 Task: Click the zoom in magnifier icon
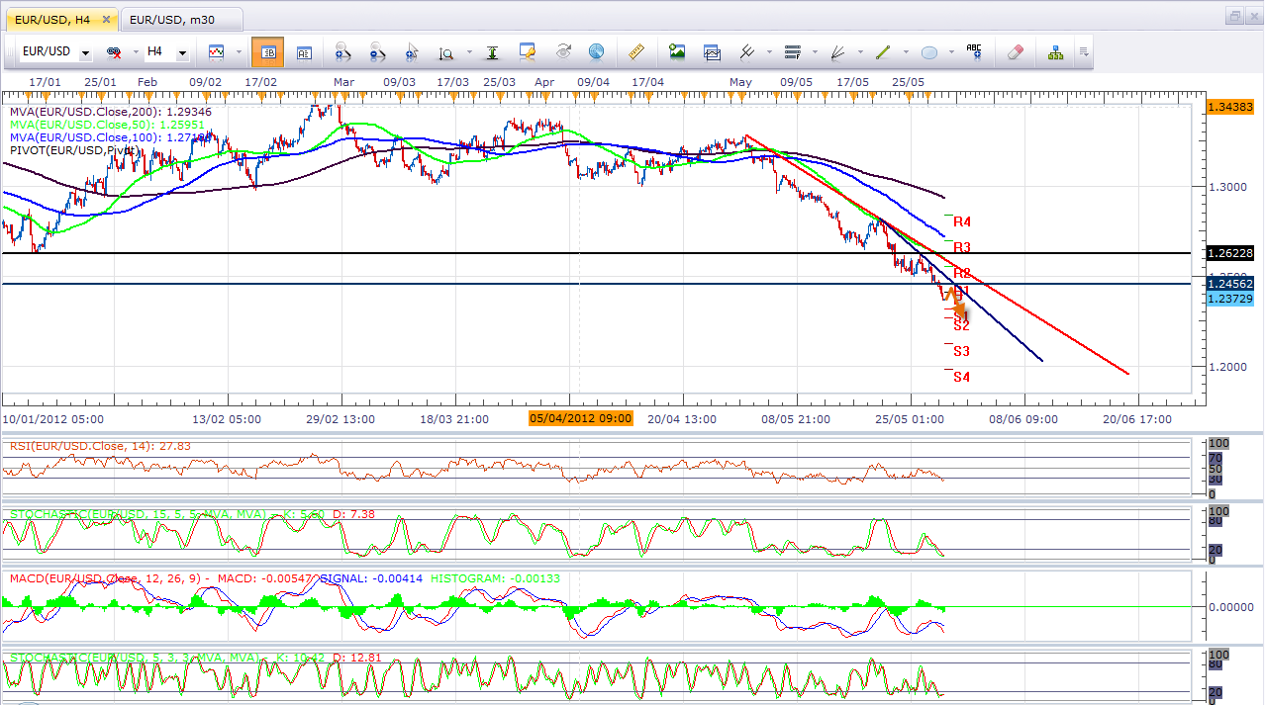coord(343,51)
